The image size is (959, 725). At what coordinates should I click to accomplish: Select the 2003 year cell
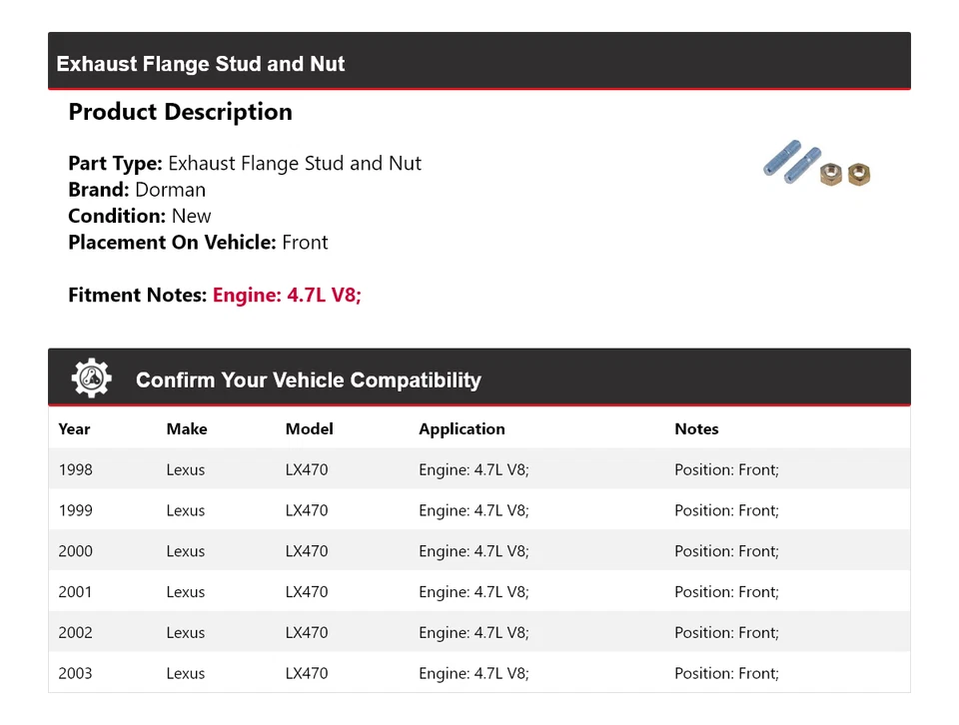[75, 674]
